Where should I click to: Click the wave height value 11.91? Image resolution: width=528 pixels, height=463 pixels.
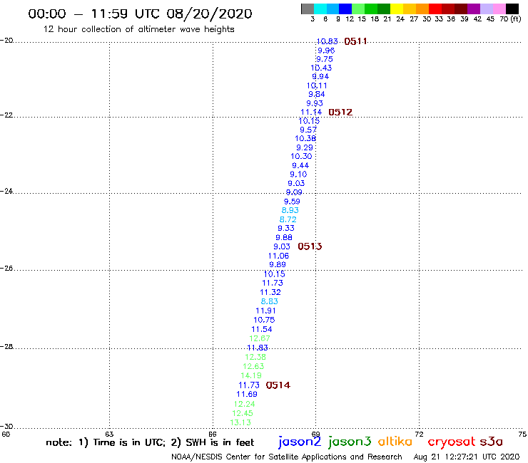(265, 311)
